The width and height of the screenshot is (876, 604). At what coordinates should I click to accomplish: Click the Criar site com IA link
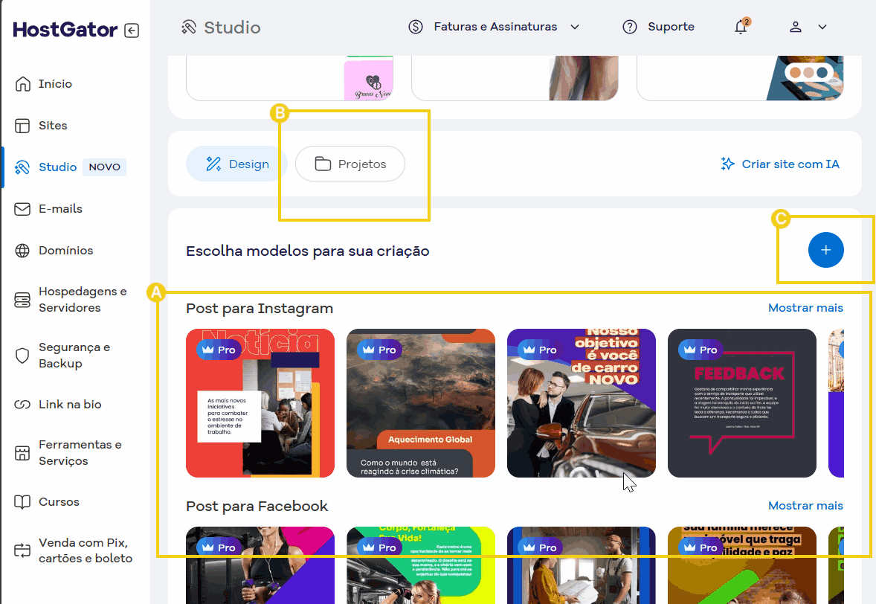pyautogui.click(x=780, y=164)
